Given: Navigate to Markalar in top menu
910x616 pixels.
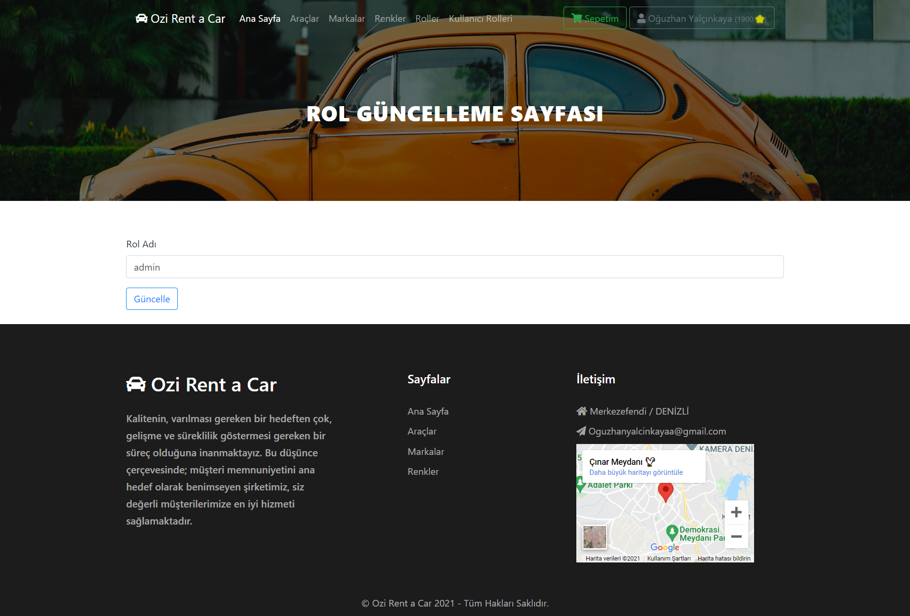Looking at the screenshot, I should pos(346,18).
